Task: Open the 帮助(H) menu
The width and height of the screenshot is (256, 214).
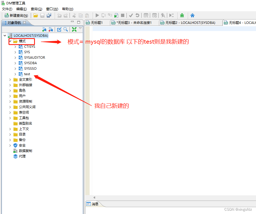Action: pos(68,9)
